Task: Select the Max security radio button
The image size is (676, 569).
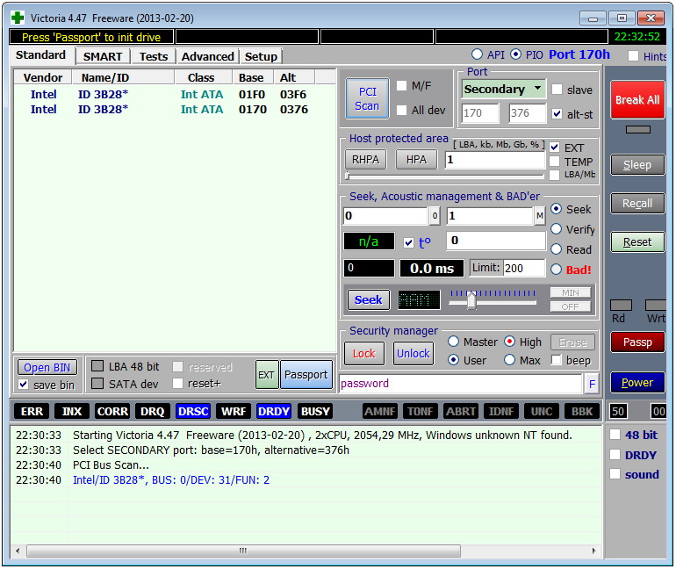Action: pyautogui.click(x=509, y=359)
